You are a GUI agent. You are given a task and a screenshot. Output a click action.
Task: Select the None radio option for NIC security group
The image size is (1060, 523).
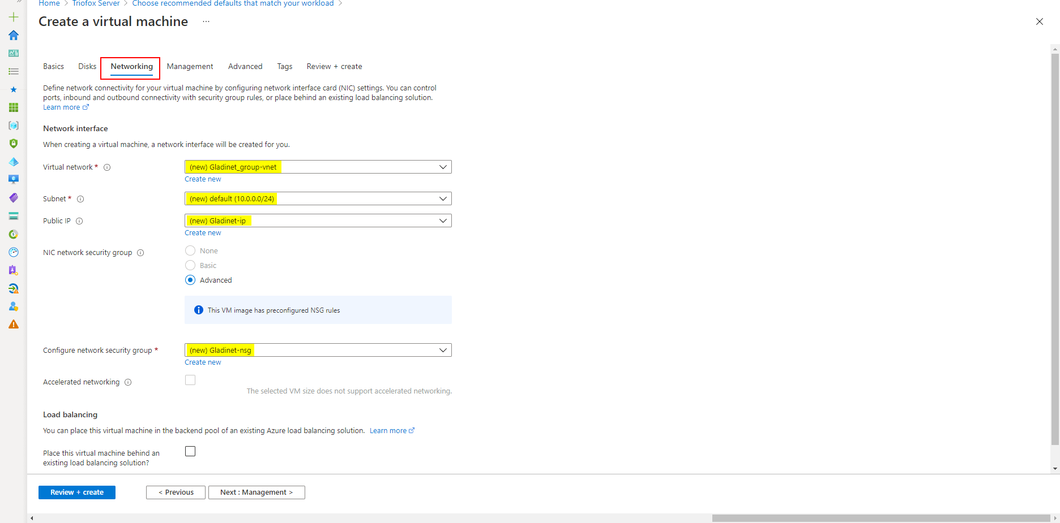[190, 250]
